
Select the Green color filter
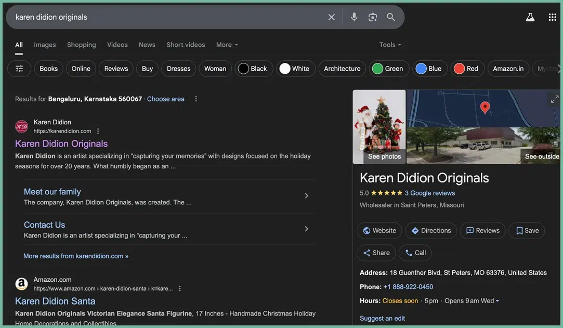[388, 69]
